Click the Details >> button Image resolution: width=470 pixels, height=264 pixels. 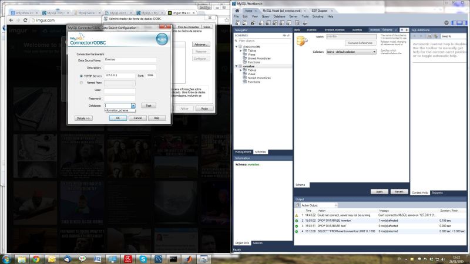tap(83, 119)
